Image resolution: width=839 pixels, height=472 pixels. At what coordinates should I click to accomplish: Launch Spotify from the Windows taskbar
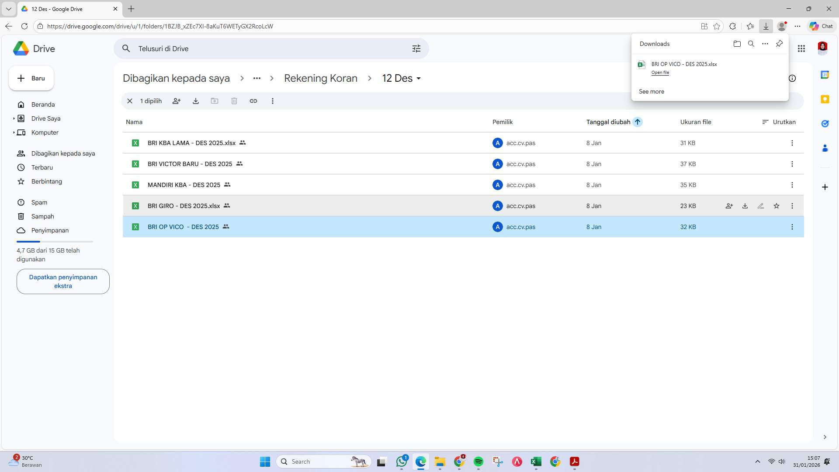pos(479,462)
